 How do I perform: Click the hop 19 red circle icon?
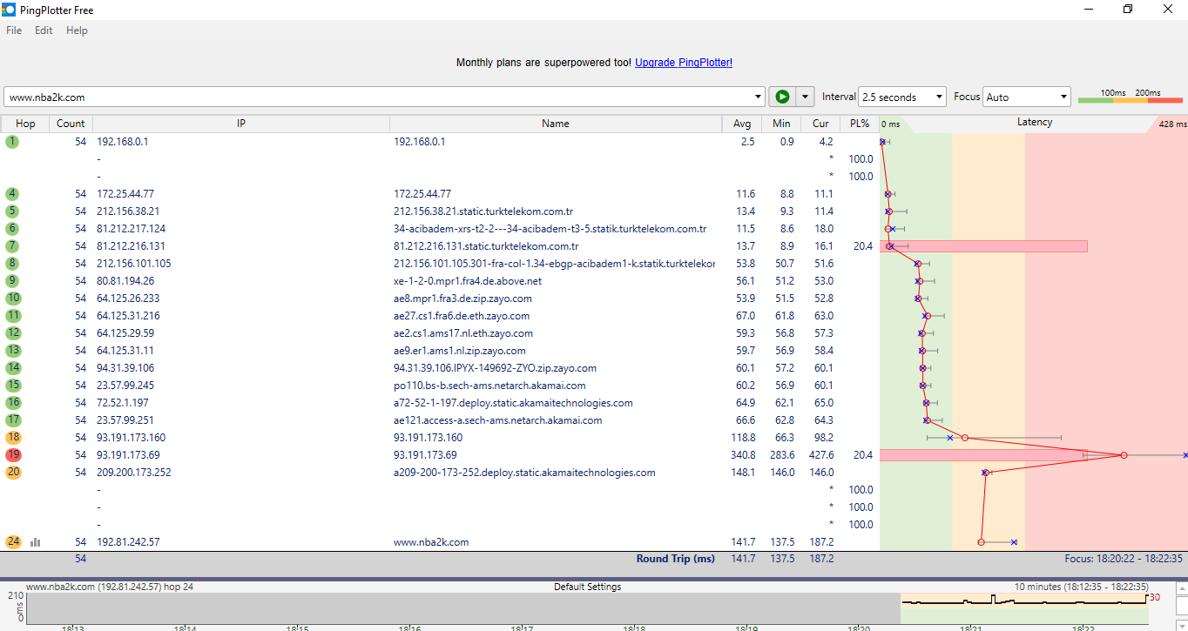point(12,454)
